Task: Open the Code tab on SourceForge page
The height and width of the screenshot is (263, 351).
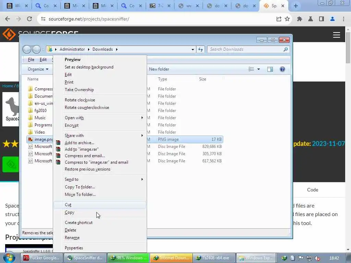Action: pos(313,190)
